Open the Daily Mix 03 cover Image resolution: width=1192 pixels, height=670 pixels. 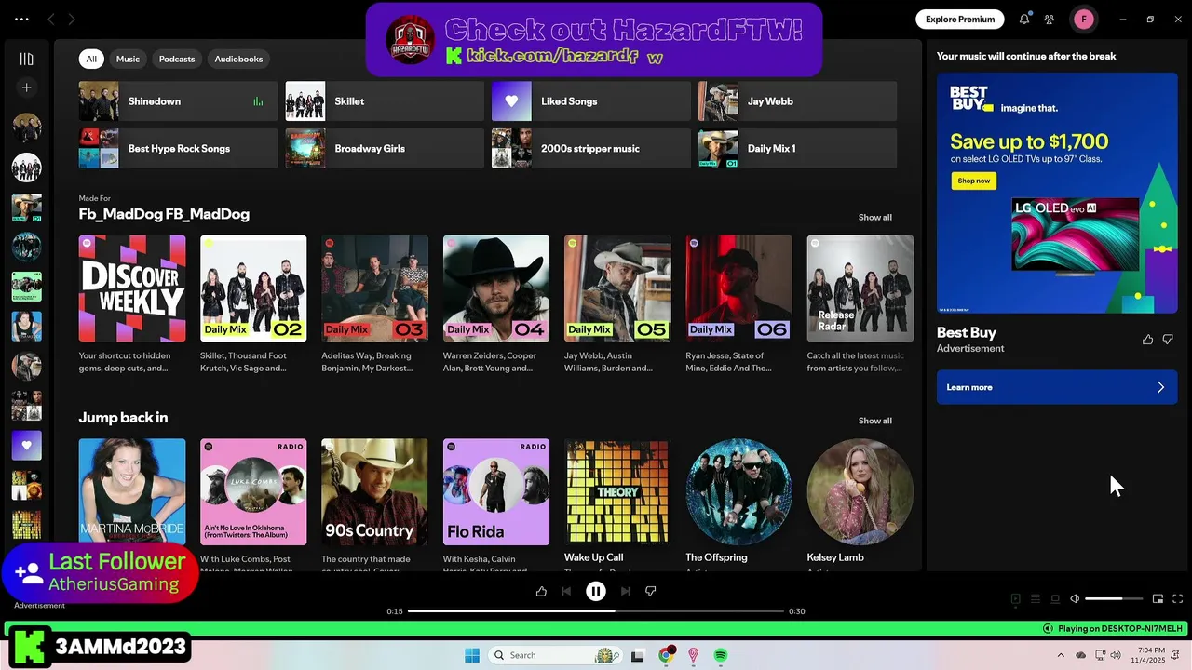(374, 288)
